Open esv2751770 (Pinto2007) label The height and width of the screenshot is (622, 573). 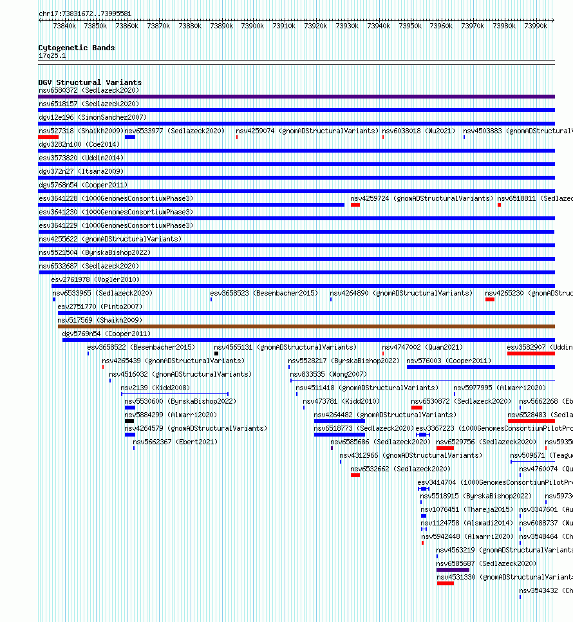100,306
